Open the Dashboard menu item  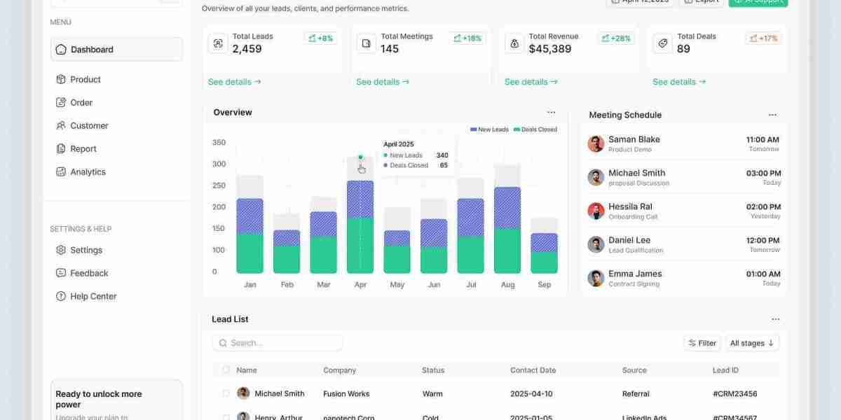(116, 50)
